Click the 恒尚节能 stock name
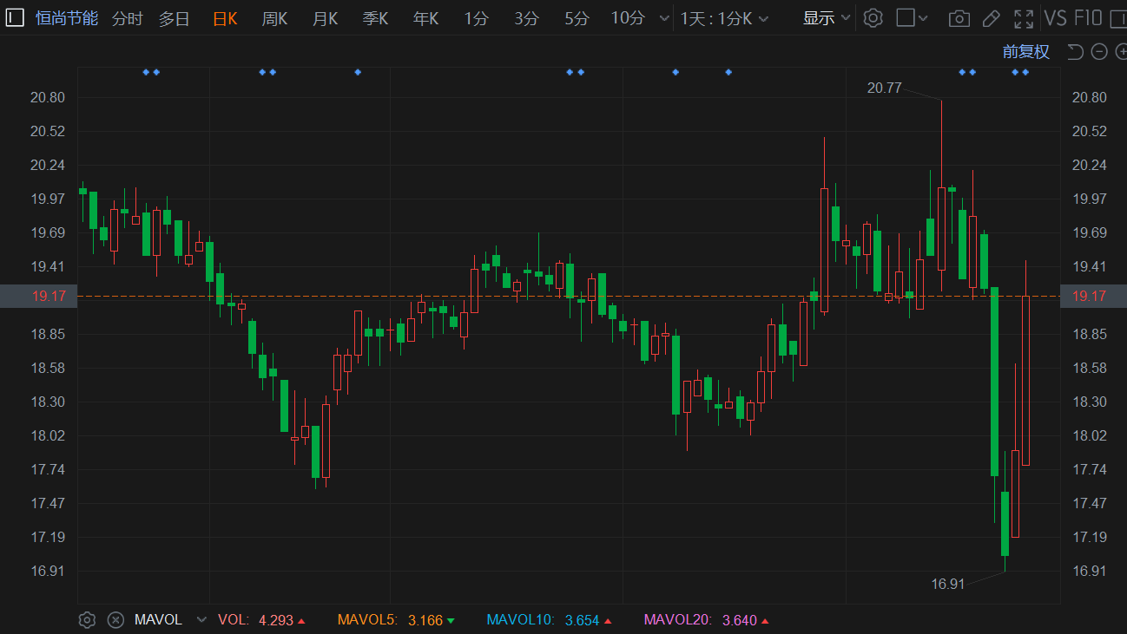The image size is (1127, 634). [67, 18]
